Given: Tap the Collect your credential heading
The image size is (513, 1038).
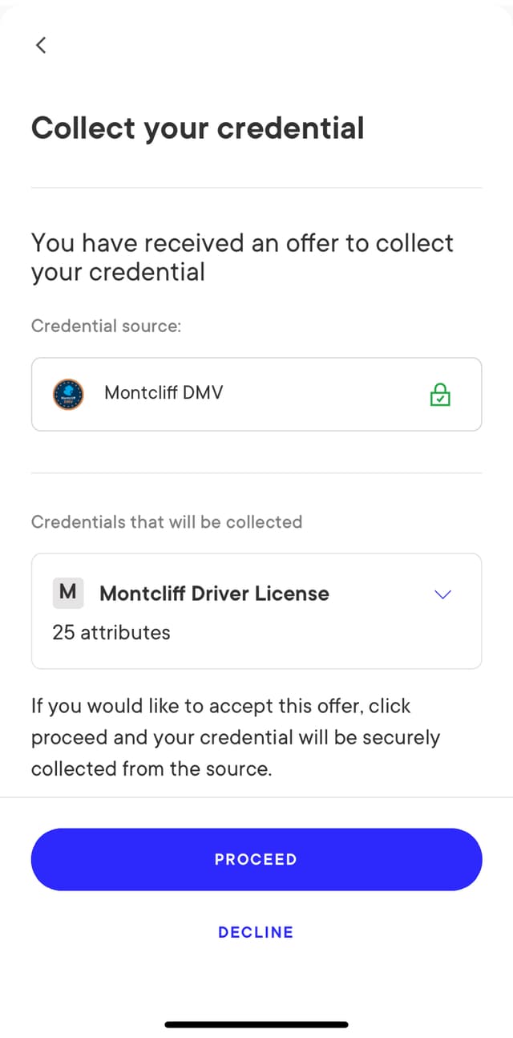Looking at the screenshot, I should click(197, 128).
